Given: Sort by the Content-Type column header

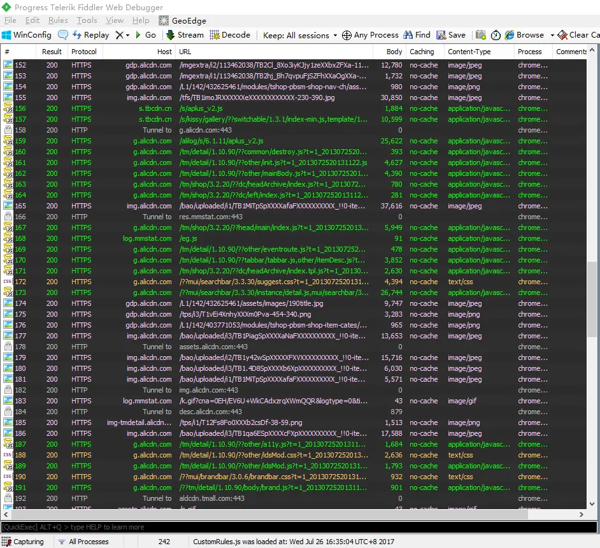Looking at the screenshot, I should tap(479, 52).
